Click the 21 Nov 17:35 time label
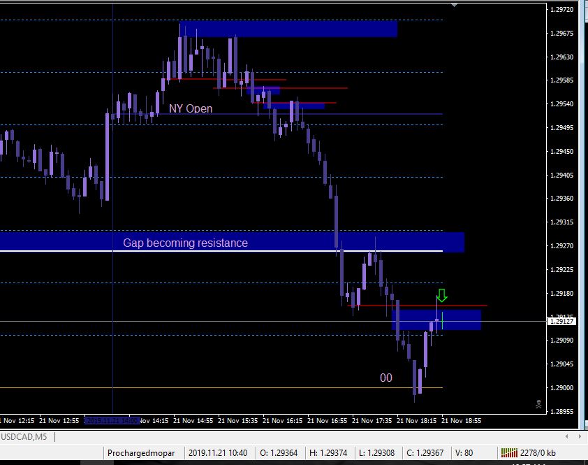The image size is (588, 465). click(x=372, y=421)
